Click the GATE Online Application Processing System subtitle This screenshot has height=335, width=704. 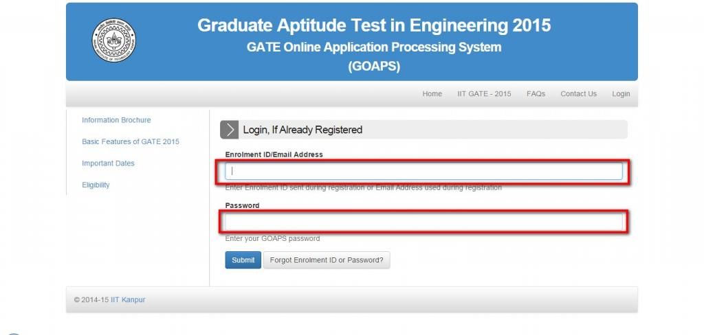[x=374, y=47]
